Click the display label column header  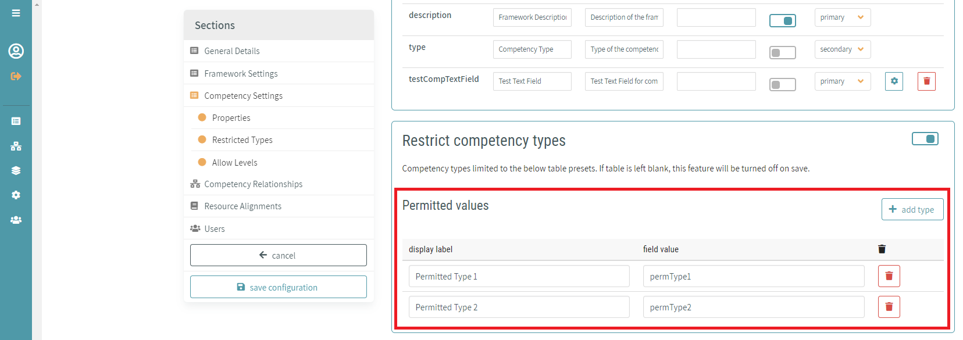430,249
